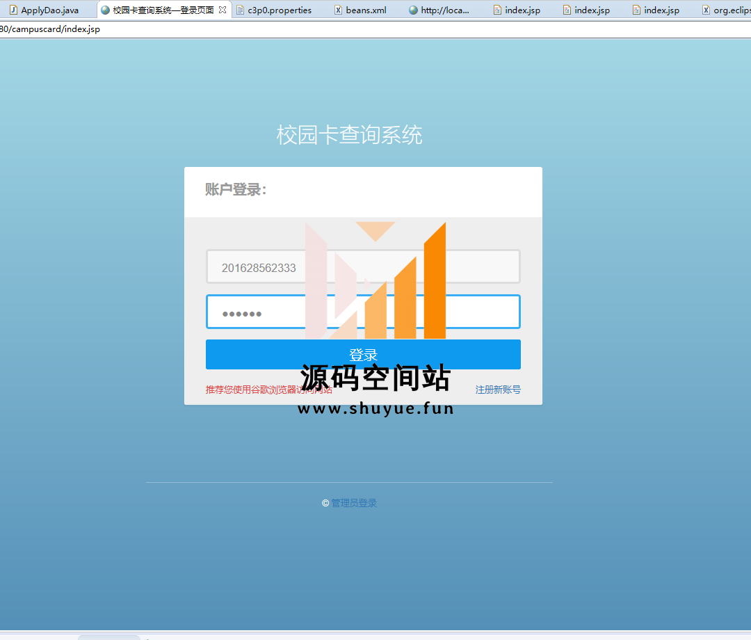
Task: Click the ApplyDao.java file icon
Action: pyautogui.click(x=13, y=10)
